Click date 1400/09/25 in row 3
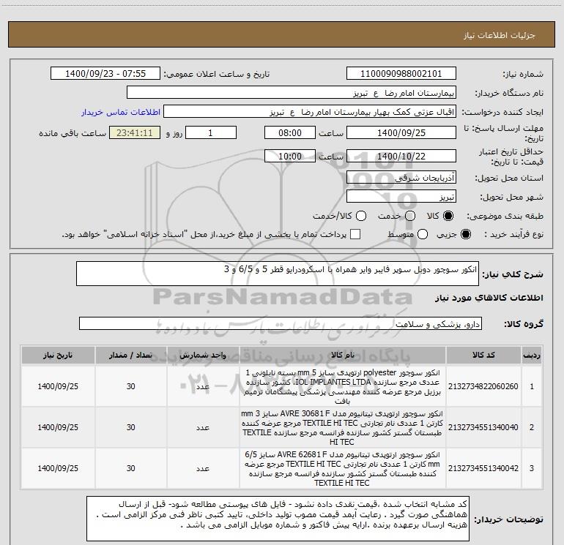The height and width of the screenshot is (545, 564). click(x=58, y=468)
